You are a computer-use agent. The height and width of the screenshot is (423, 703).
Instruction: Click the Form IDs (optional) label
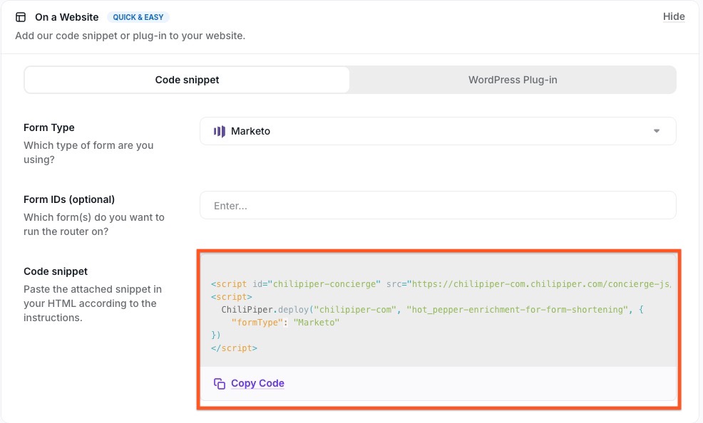tap(69, 199)
